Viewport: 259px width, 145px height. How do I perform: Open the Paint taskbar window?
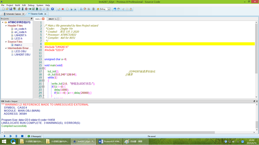[x=135, y=141]
